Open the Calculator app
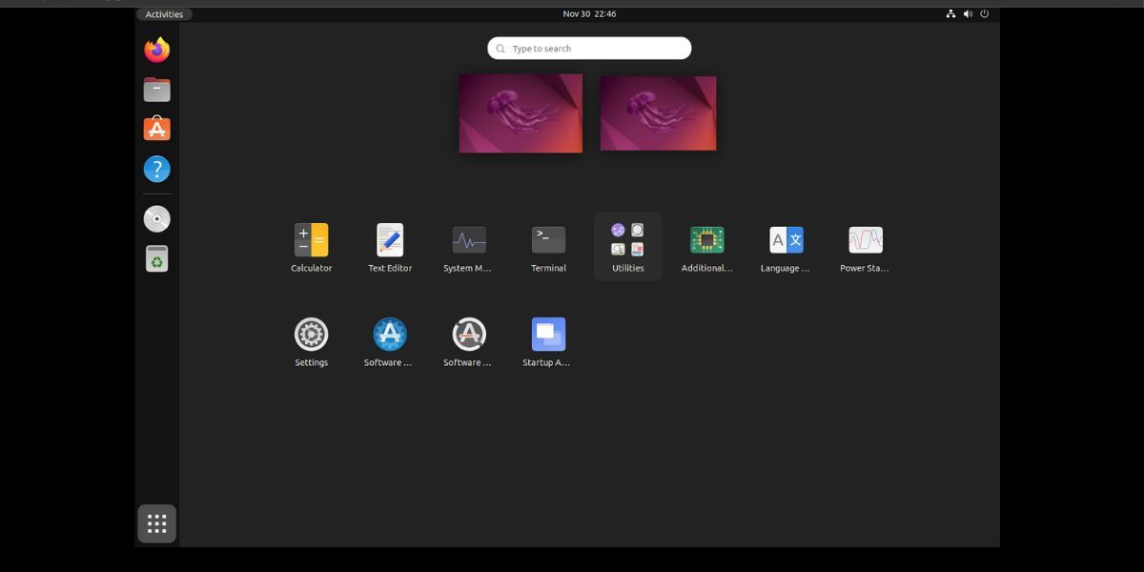 311,240
